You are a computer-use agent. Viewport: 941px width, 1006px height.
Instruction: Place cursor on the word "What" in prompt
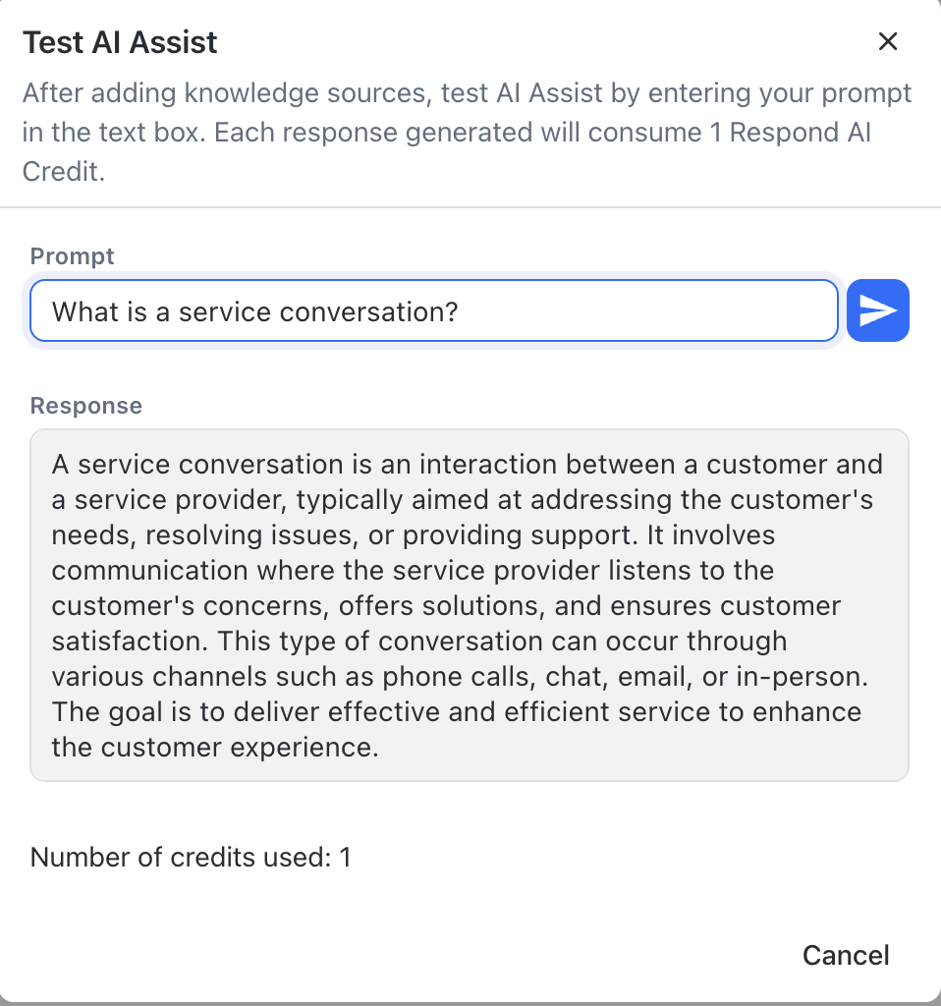point(80,312)
